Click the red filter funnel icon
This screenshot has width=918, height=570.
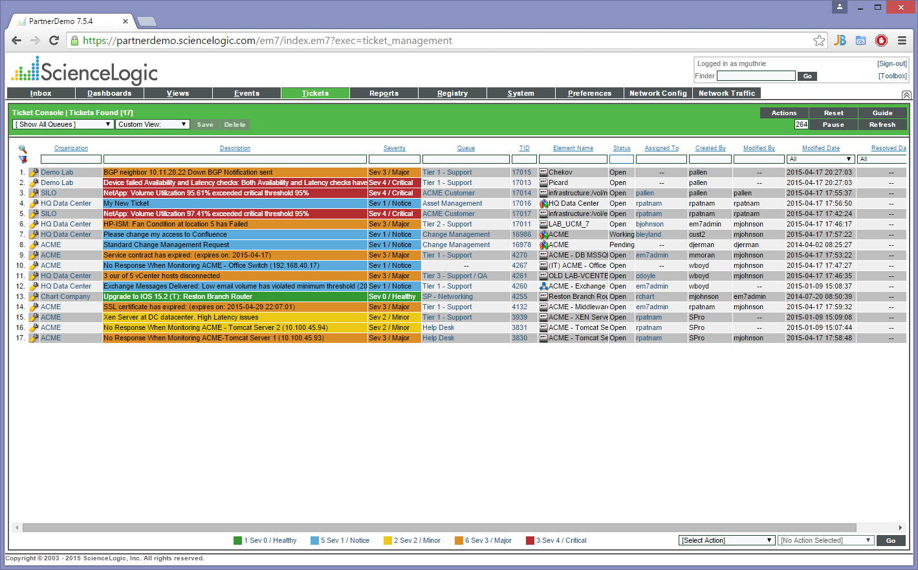click(x=23, y=159)
